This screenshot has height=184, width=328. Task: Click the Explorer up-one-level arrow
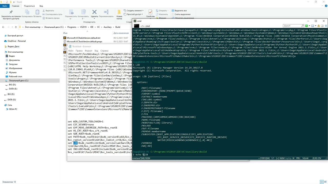[x=16, y=27]
